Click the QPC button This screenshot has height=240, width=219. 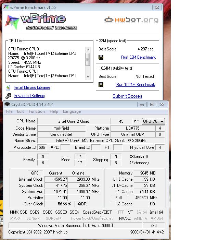click(35, 173)
